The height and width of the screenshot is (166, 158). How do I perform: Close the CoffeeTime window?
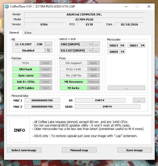149,6
